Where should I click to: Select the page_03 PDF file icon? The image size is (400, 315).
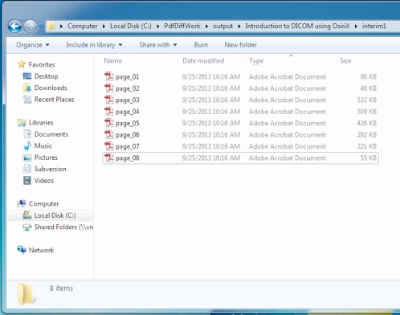pos(109,100)
